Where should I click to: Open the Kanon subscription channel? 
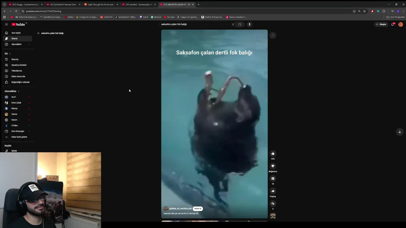pos(17,120)
